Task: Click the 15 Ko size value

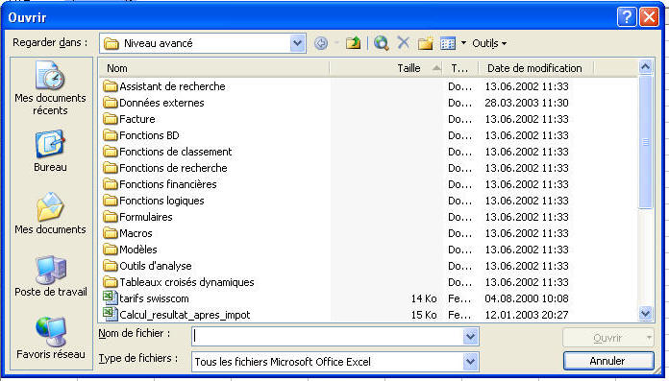Action: (x=424, y=315)
